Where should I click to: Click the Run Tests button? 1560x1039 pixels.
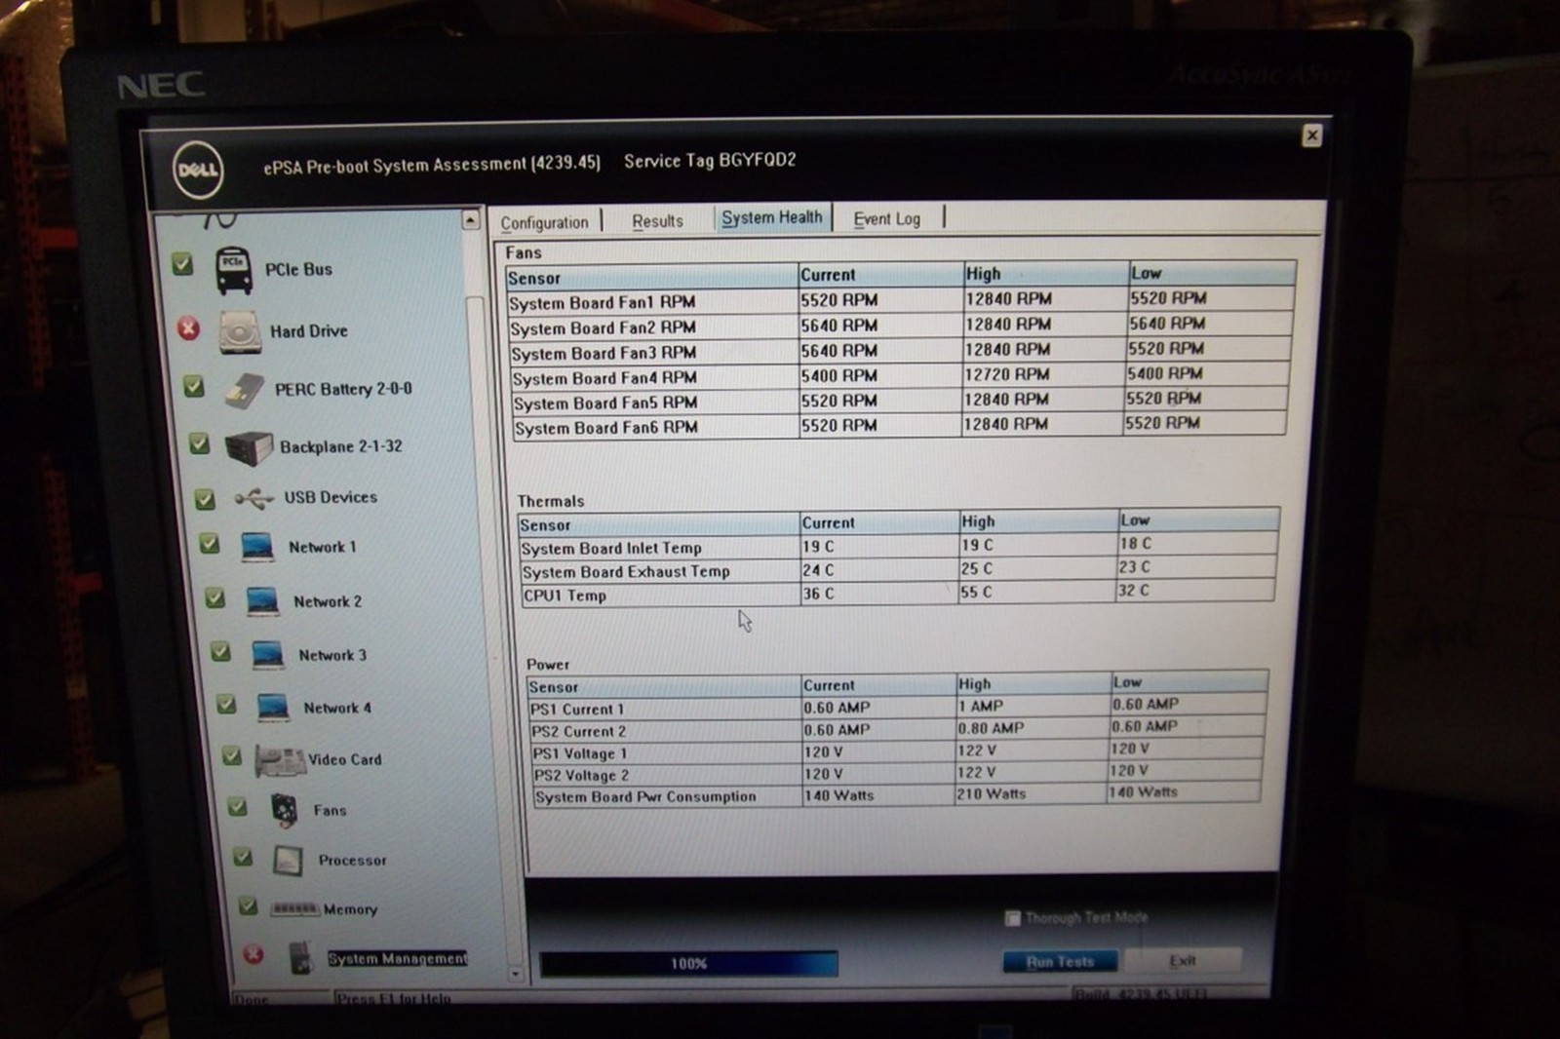[x=1060, y=962]
